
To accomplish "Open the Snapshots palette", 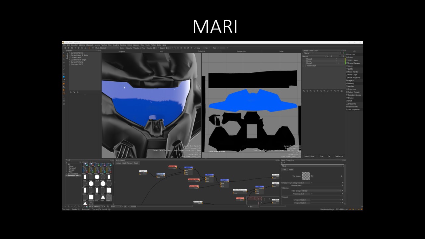I will pos(352,104).
